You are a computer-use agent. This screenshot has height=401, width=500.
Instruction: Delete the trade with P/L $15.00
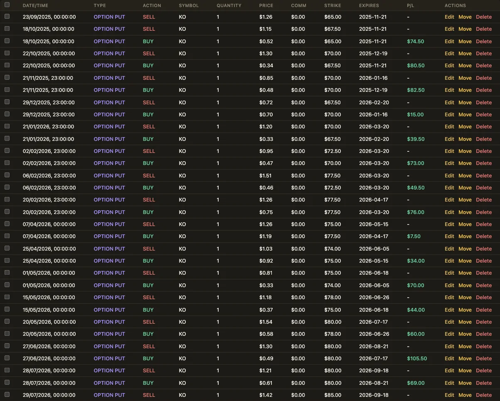484,115
